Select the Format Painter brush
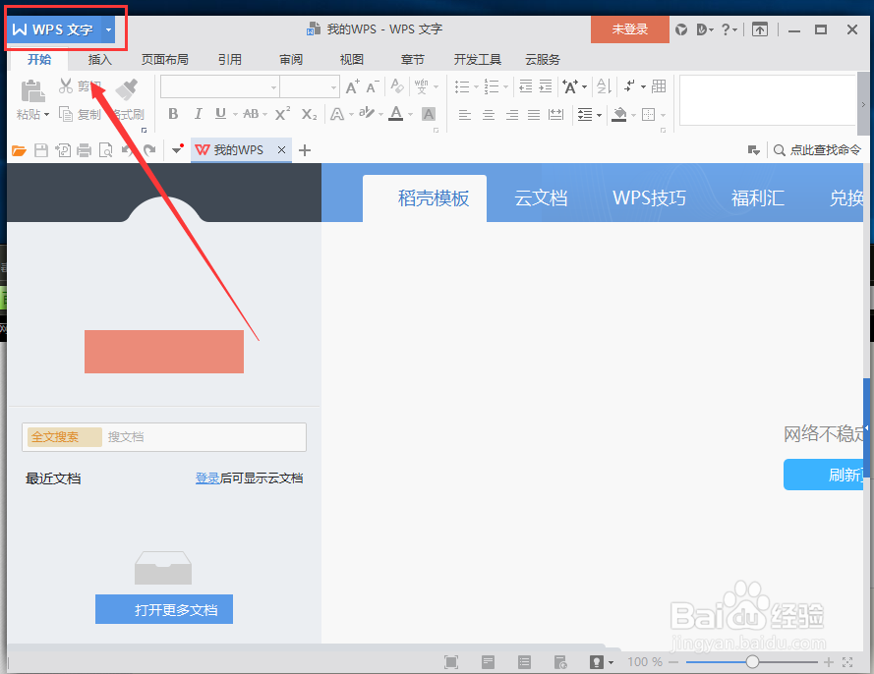 (x=127, y=89)
